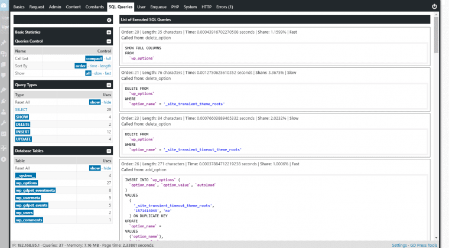Click the query list scrollbar thumb
Screen dimensions: 449x248
pos(436,35)
